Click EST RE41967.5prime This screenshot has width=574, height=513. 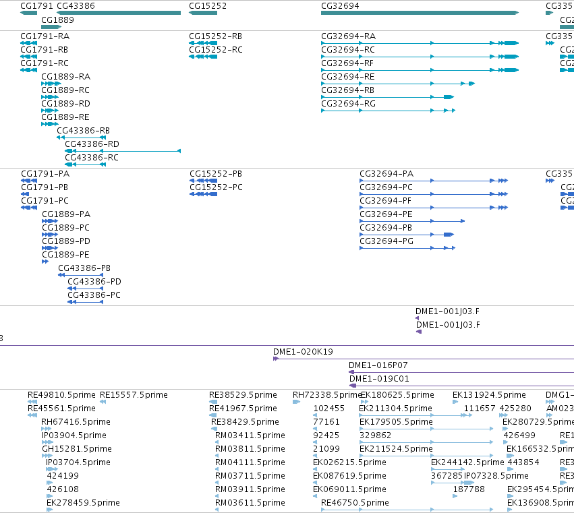[x=243, y=409]
